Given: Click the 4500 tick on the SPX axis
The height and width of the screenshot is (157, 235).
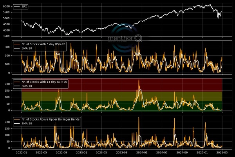Looking at the screenshot, I should (6, 24).
